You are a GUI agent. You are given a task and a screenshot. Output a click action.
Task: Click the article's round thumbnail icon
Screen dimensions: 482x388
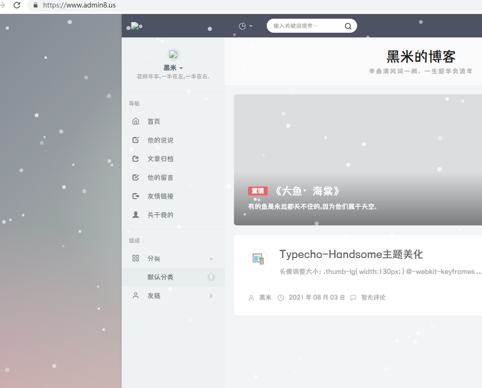point(258,259)
